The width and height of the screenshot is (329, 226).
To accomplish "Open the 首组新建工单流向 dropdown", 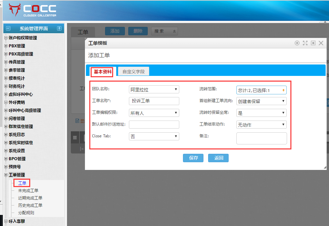I will coord(261,101).
